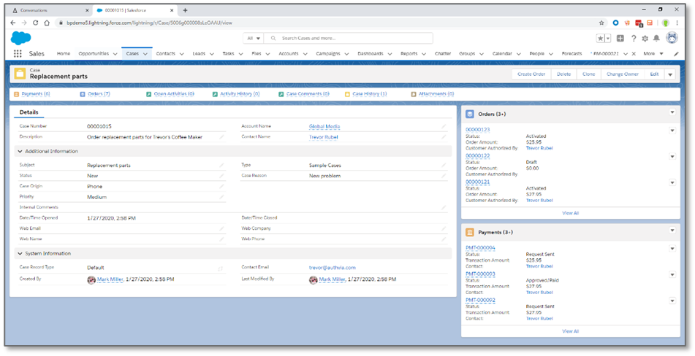Viewport: 695px width, 356px height.
Task: Open the App Launcher grid icon
Action: point(18,53)
